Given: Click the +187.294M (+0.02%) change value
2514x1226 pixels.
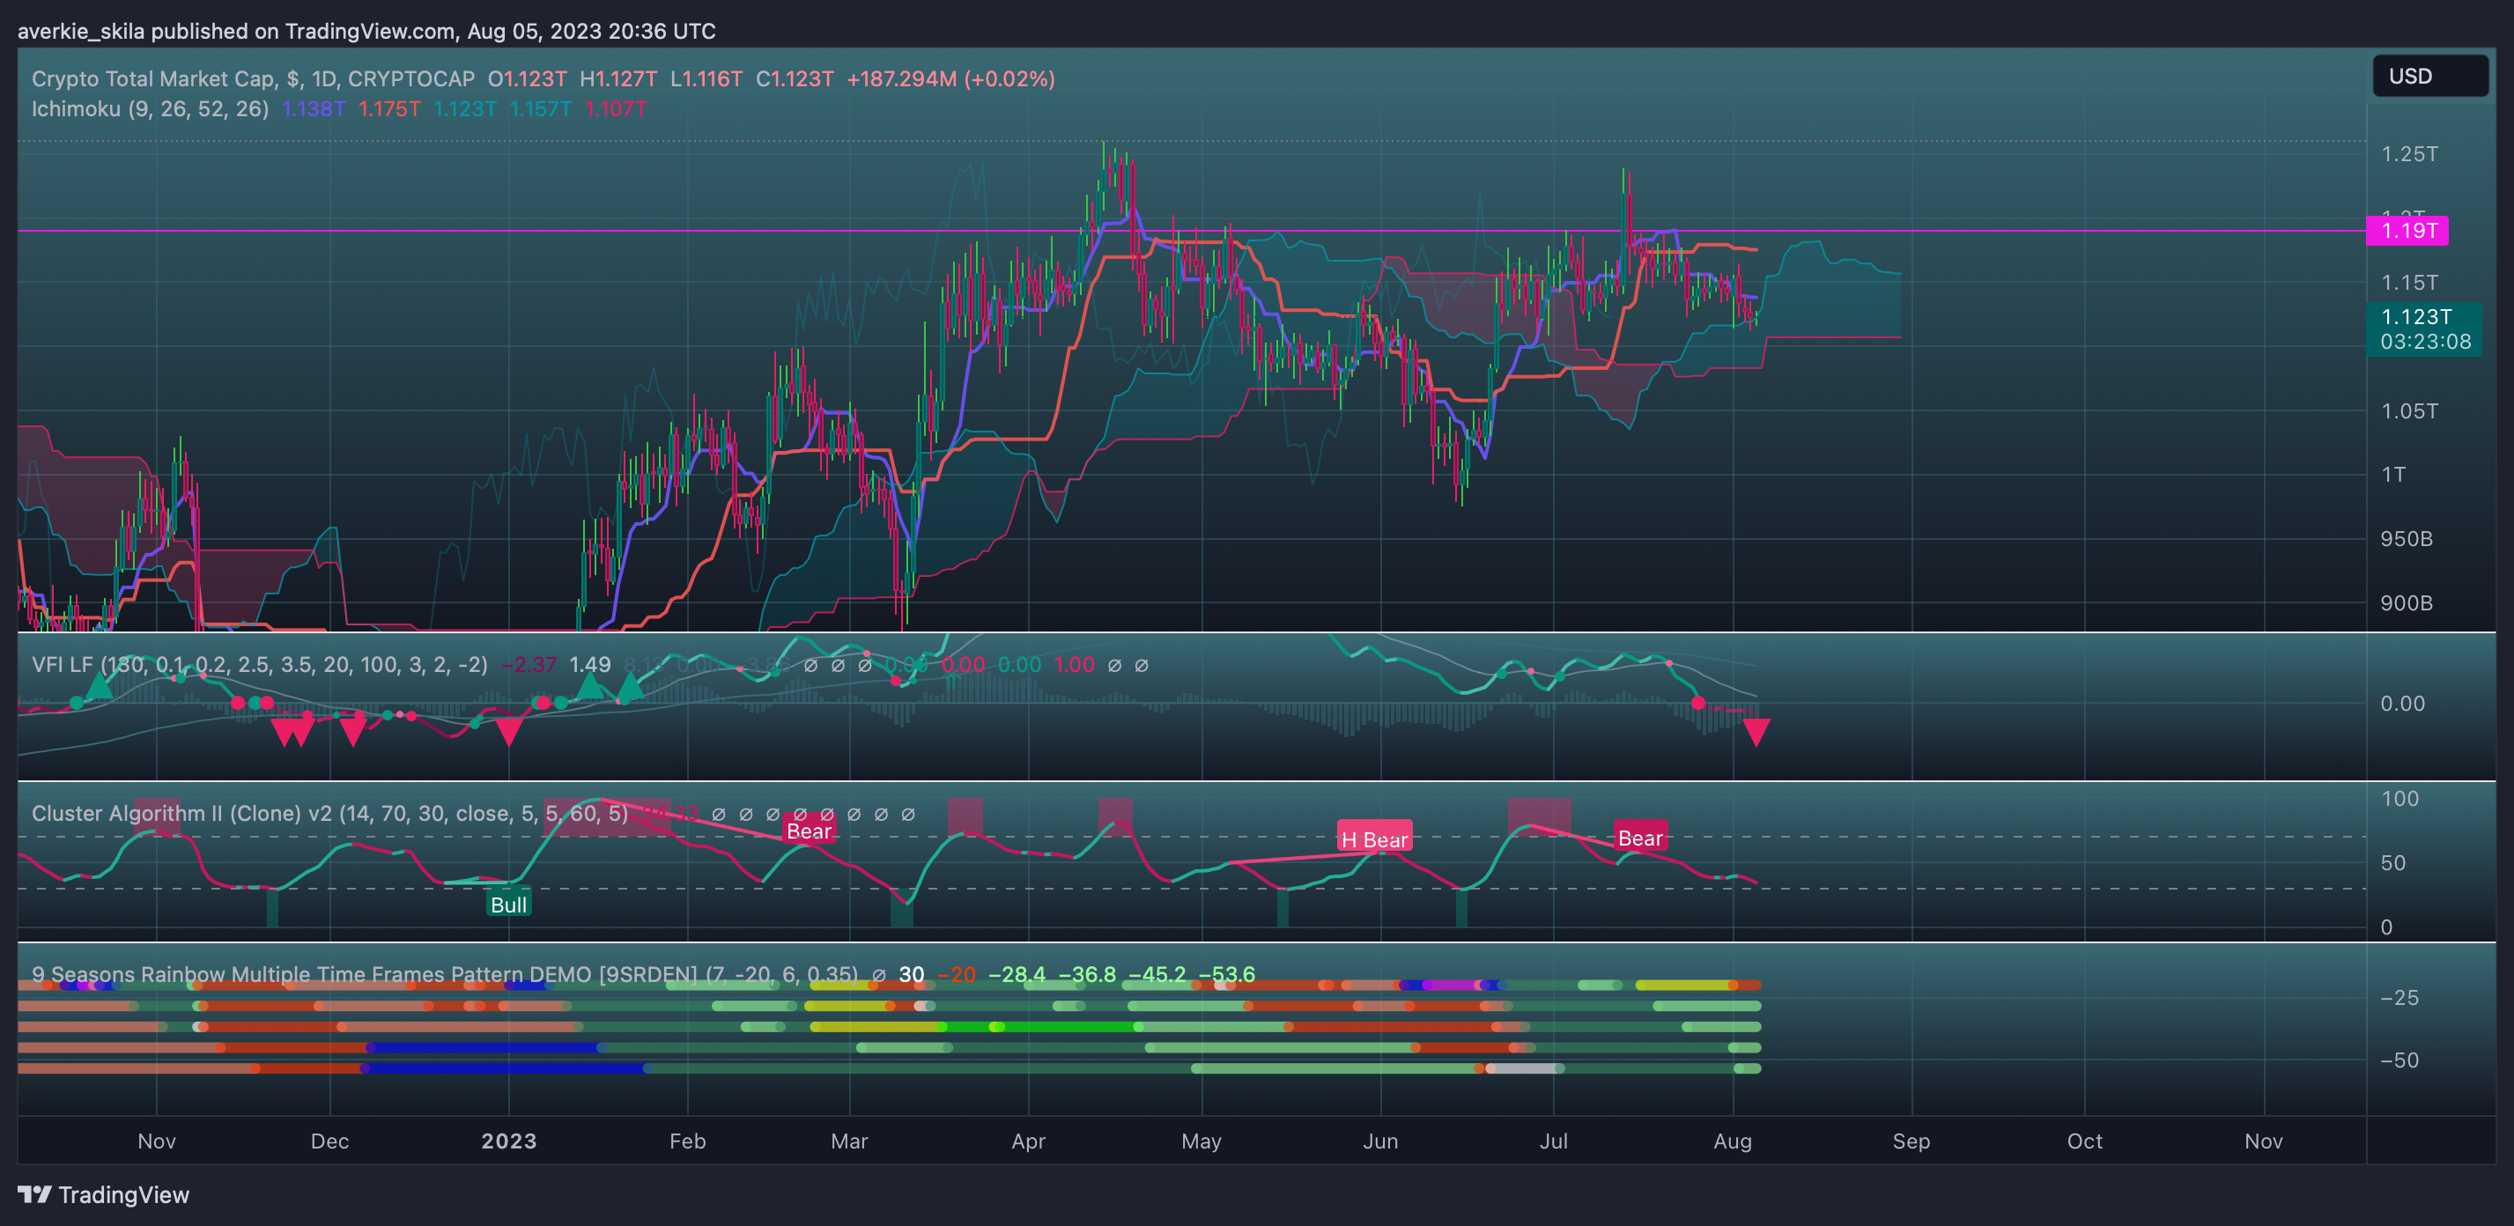Looking at the screenshot, I should [x=950, y=79].
